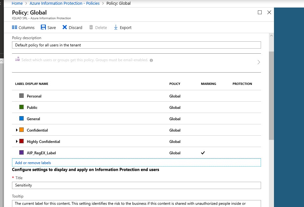Viewport: 304px width, 207px height.
Task: Click the marking checkmark for AIP_RegEX_Label
Action: tap(203, 153)
